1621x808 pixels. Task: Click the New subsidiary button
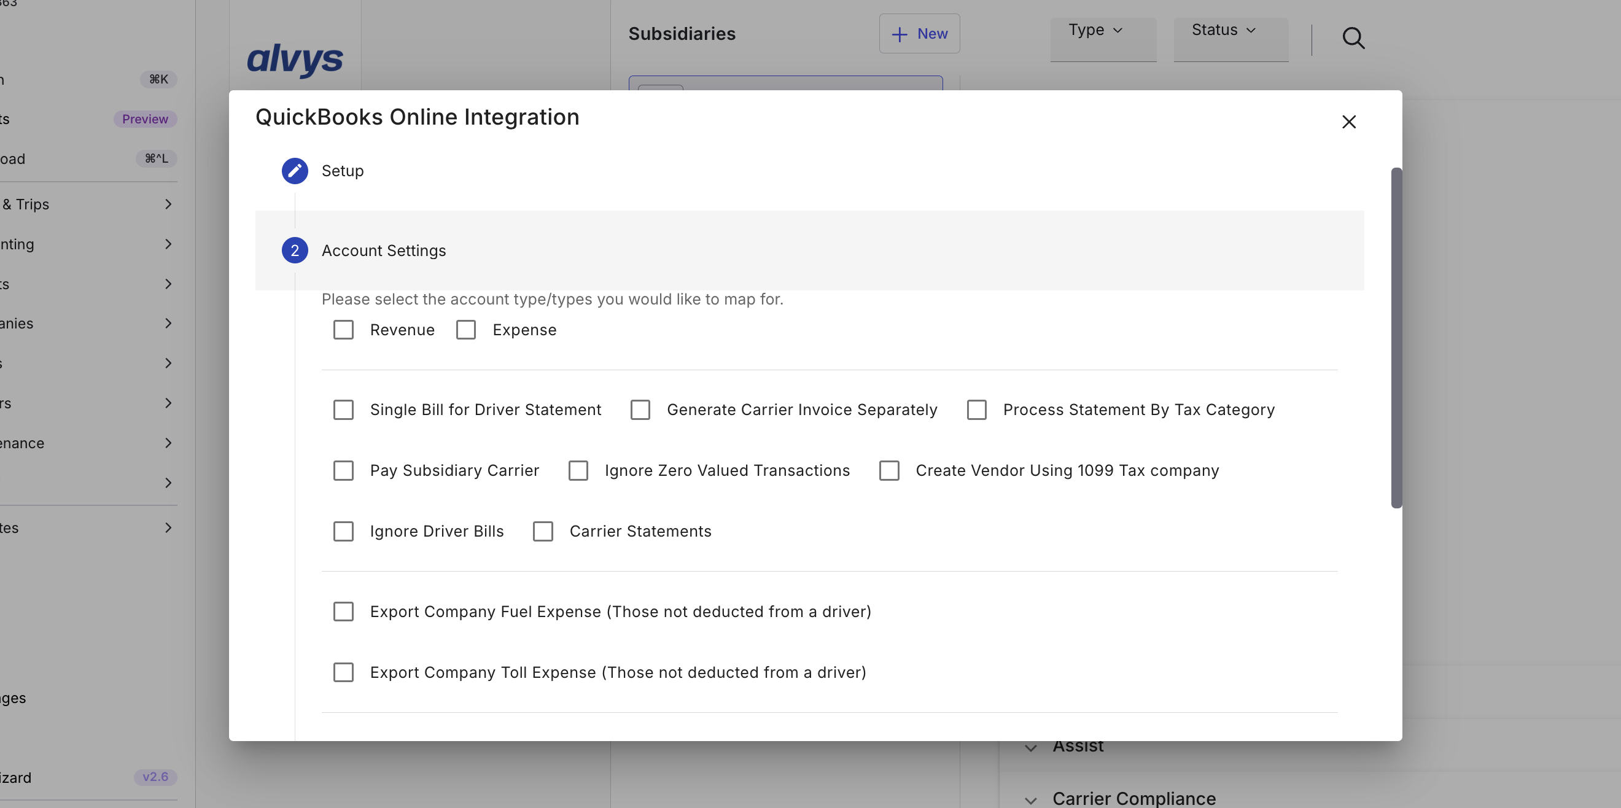[x=919, y=34]
